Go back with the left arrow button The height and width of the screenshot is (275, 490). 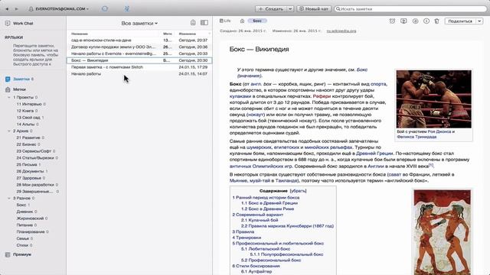(7, 9)
